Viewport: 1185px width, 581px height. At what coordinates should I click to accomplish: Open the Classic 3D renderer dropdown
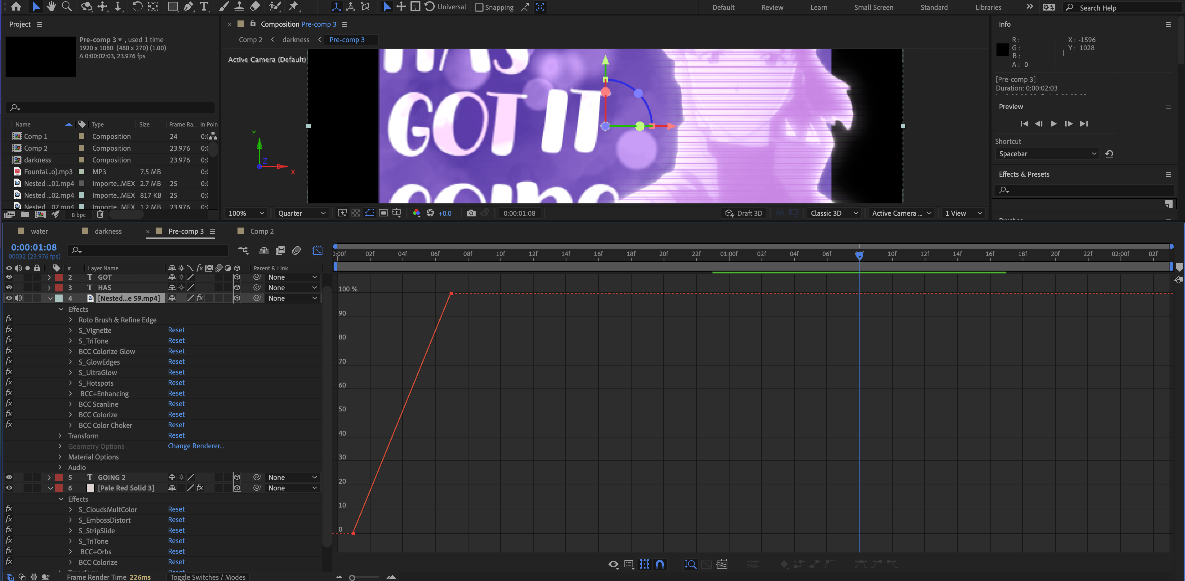point(833,213)
